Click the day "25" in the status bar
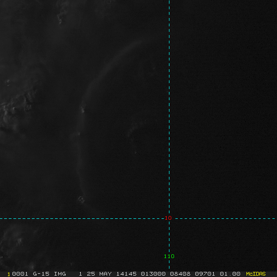This screenshot has width=277, height=277. point(91,274)
